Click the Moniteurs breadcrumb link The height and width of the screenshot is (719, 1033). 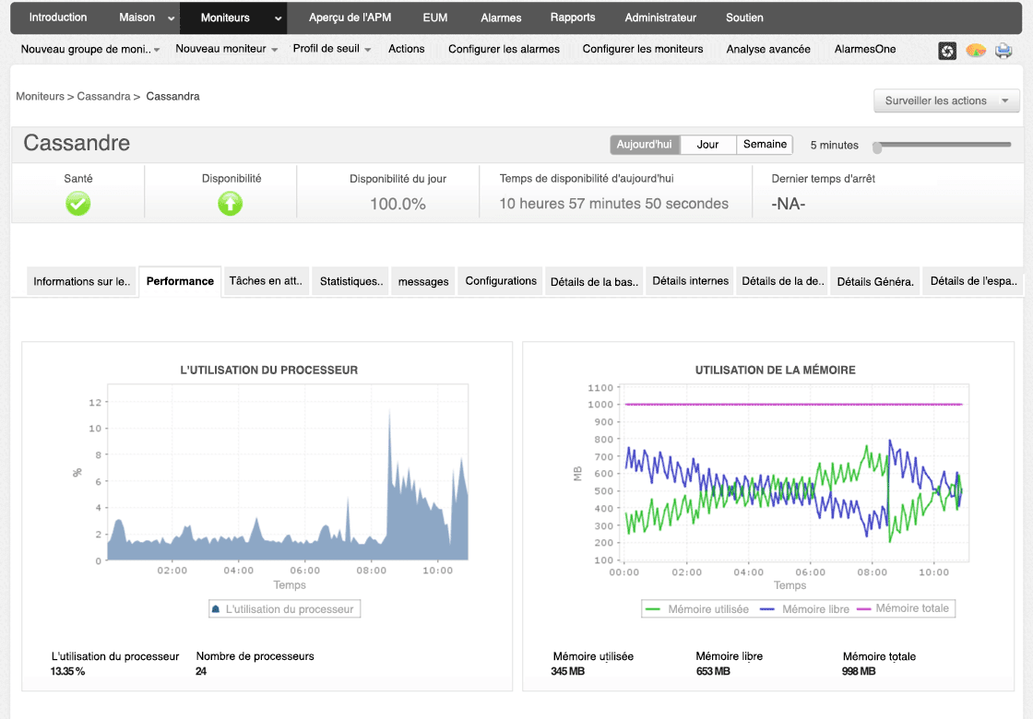point(39,96)
